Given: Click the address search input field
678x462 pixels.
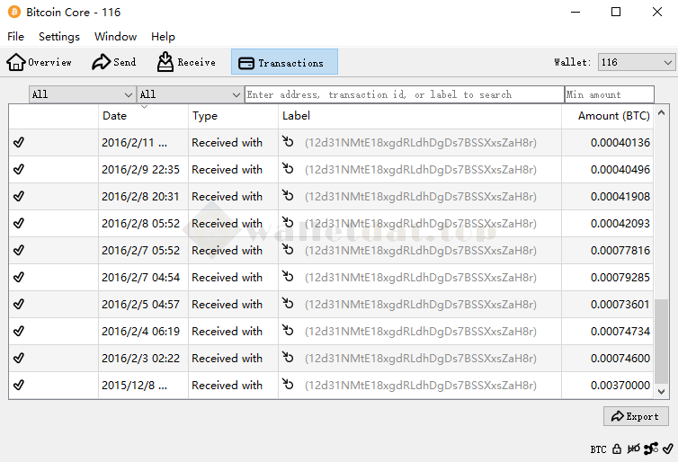Looking at the screenshot, I should click(x=404, y=94).
